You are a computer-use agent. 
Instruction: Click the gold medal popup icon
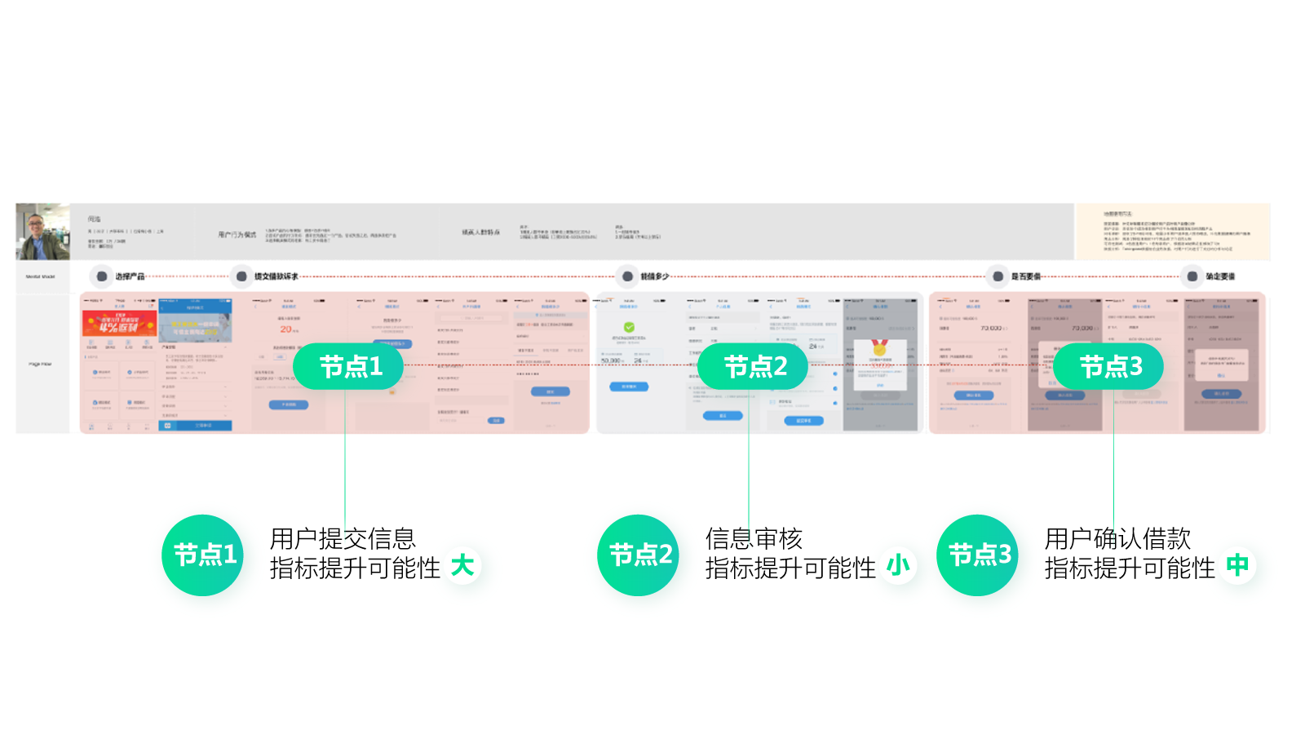tap(879, 347)
